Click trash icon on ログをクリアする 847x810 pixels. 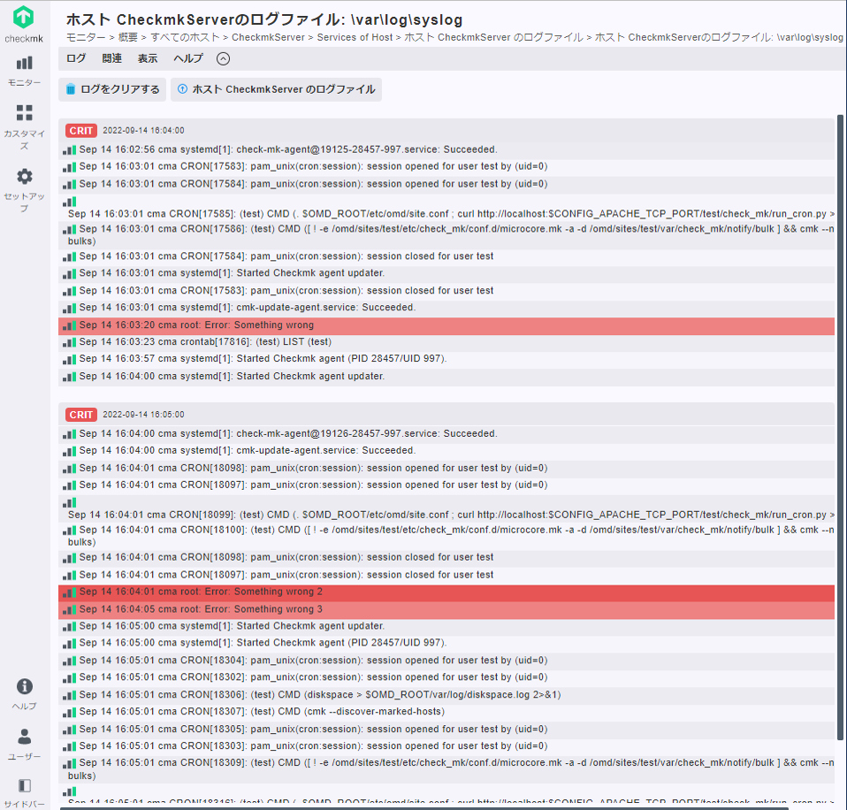71,89
